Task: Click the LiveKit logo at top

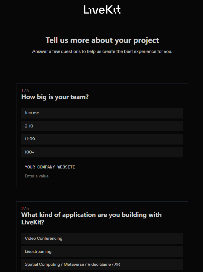Action: (x=102, y=10)
